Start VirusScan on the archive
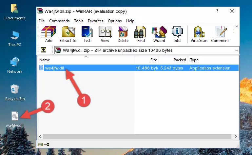Viewport: 252px width, 155px height. [x=199, y=34]
